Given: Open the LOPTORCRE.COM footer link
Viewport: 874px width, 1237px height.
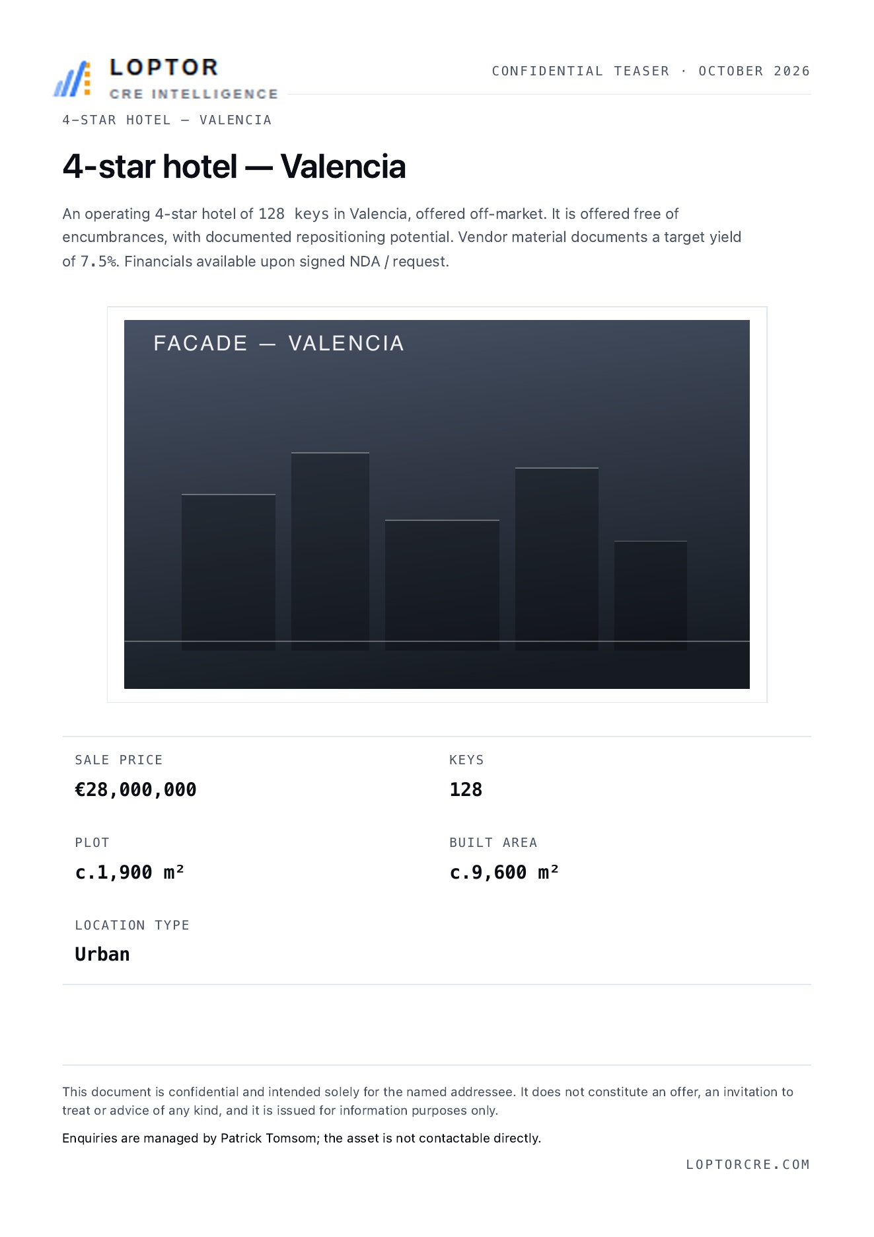Looking at the screenshot, I should [748, 1165].
